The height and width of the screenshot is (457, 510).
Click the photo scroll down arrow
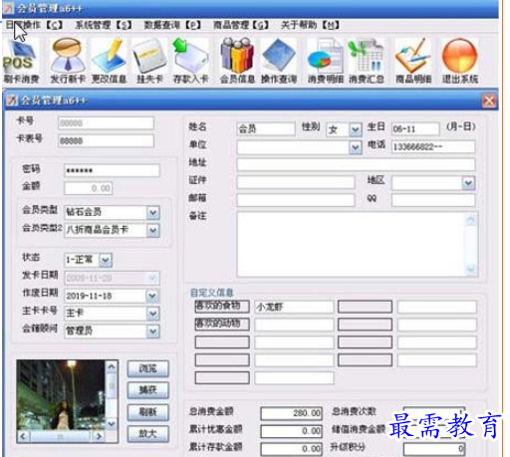pyautogui.click(x=112, y=424)
